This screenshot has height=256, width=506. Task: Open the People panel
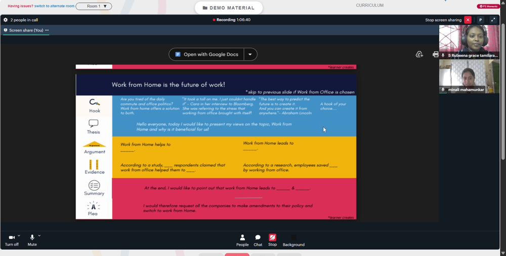(242, 240)
